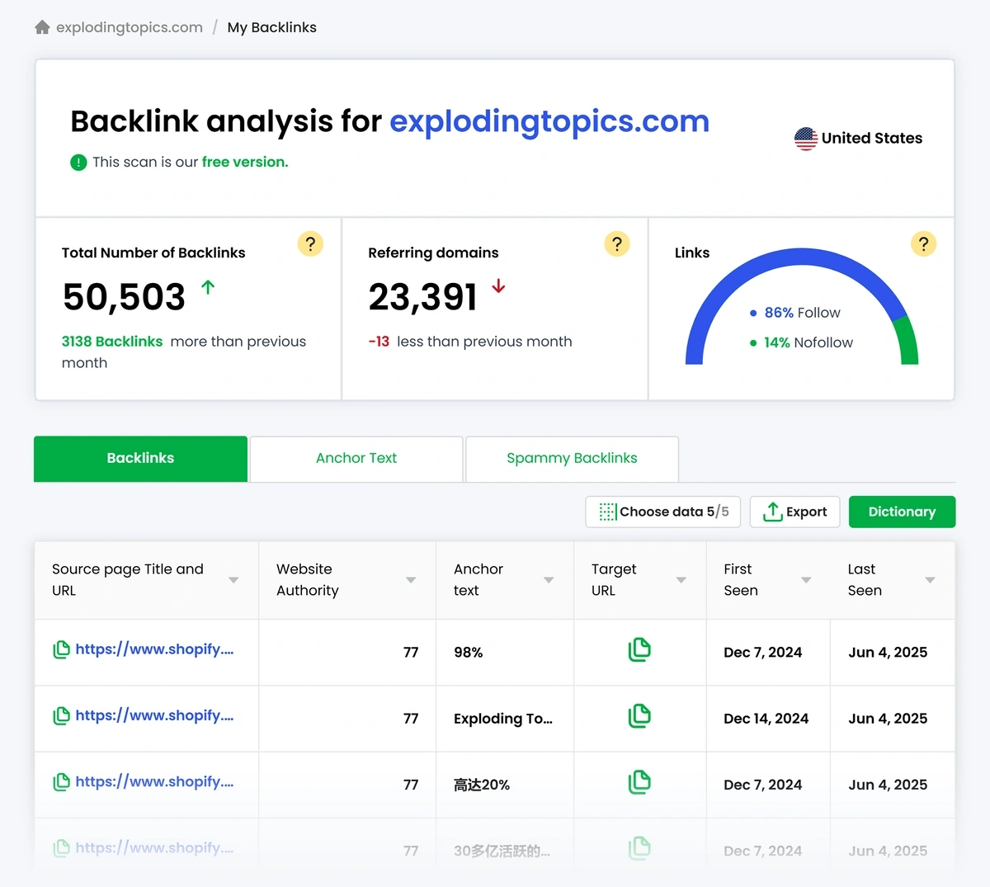
Task: Expand the Website Authority column dropdown
Action: pyautogui.click(x=411, y=580)
